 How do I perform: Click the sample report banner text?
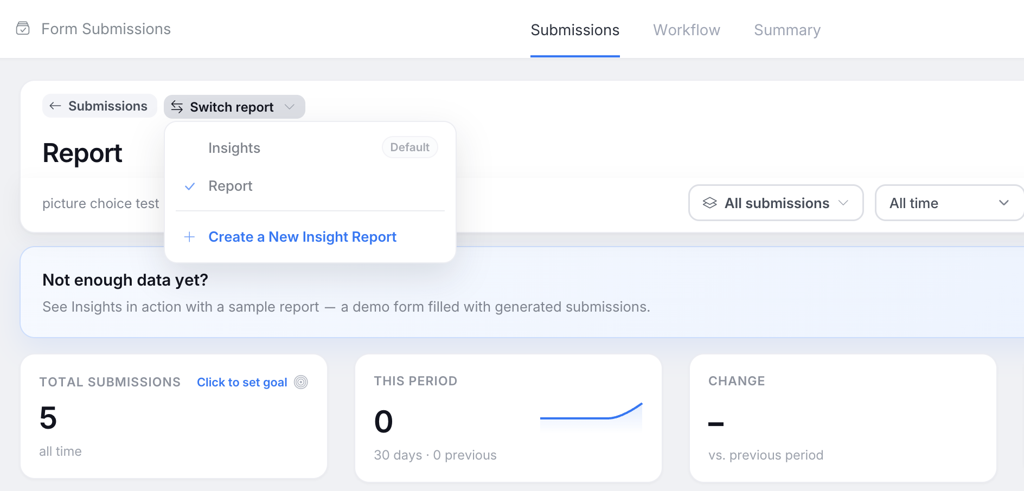coord(346,307)
